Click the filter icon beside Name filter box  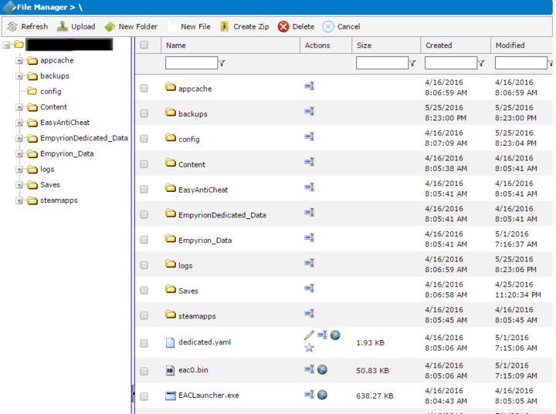(x=222, y=63)
